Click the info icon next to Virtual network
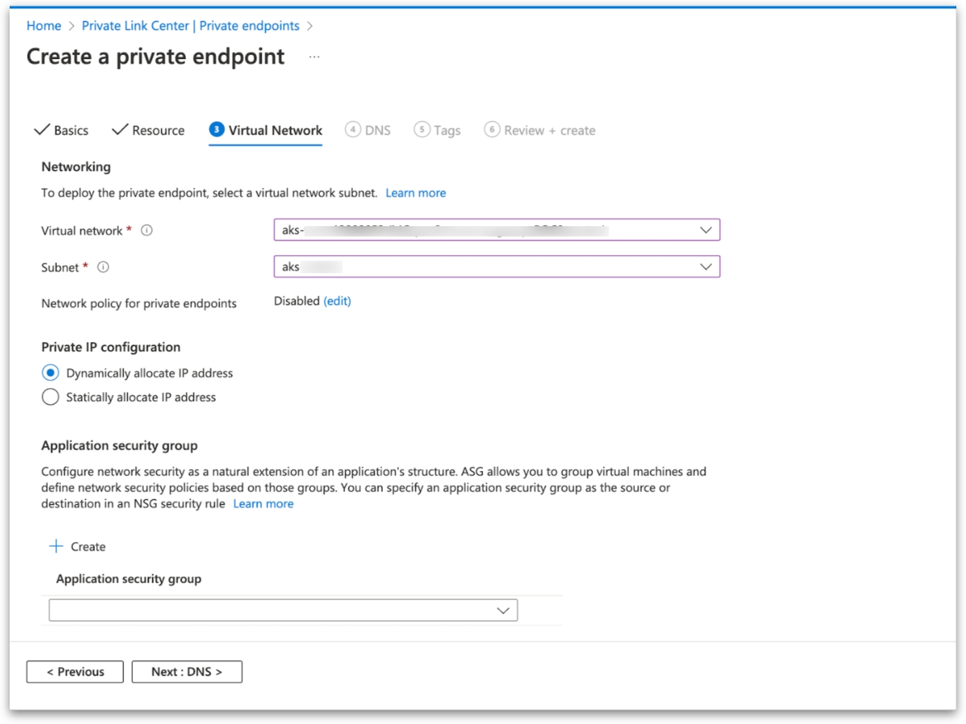 (147, 230)
